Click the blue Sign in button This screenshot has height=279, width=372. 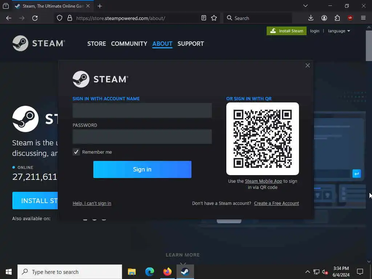point(142,169)
